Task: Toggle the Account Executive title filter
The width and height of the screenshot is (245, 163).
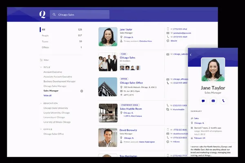Action: coord(53,72)
